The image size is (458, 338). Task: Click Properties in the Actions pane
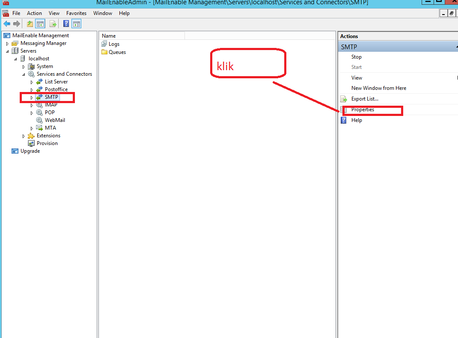[363, 110]
